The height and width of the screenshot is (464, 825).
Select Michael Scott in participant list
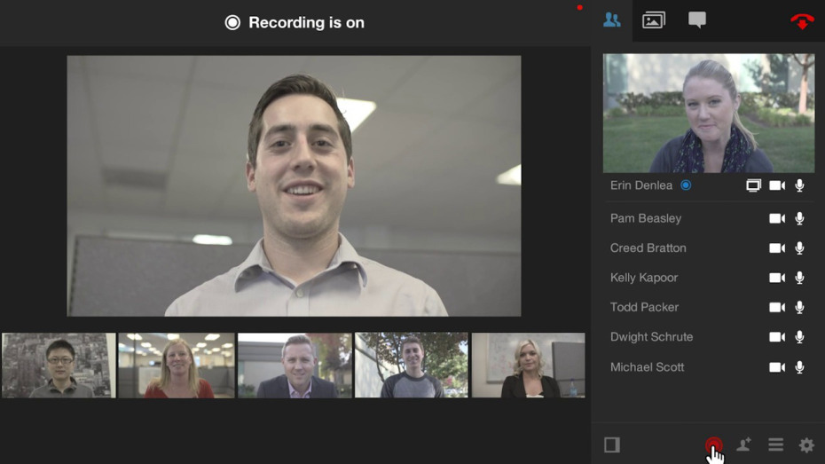point(647,367)
